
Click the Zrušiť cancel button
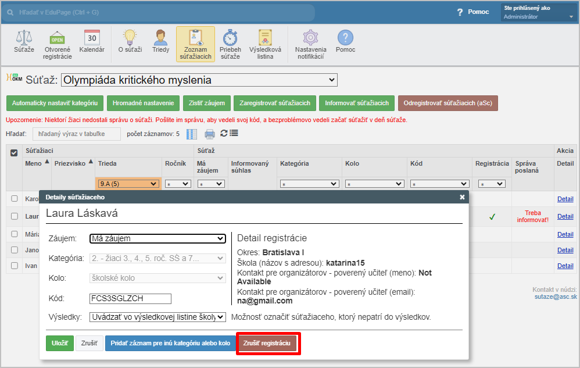coord(89,343)
